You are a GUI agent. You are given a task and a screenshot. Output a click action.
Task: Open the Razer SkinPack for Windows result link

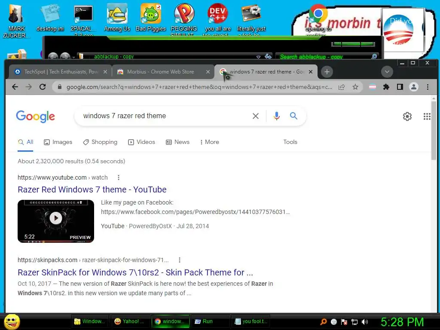(135, 272)
